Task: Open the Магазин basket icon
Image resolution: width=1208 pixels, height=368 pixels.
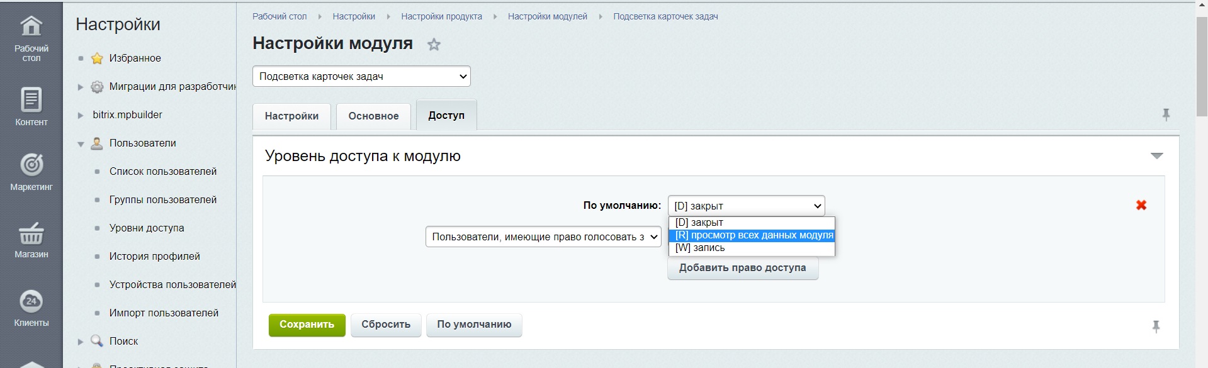Action: point(31,234)
